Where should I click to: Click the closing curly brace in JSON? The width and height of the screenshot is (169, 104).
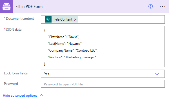[45, 64]
